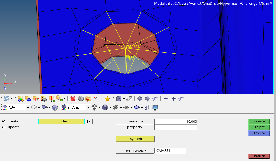Viewport: 276px width, 161px height.
Task: Click the yellow nodes entity selector
Action: tap(62, 121)
